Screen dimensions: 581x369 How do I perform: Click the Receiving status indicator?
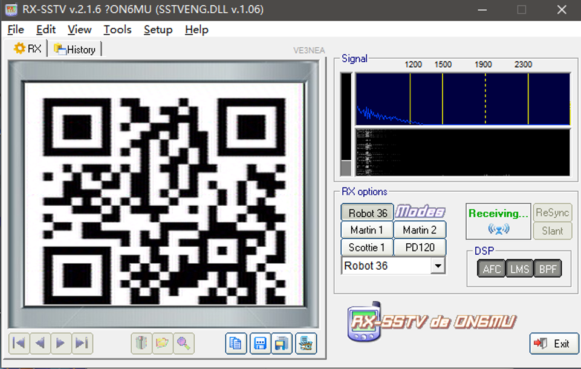tap(498, 221)
